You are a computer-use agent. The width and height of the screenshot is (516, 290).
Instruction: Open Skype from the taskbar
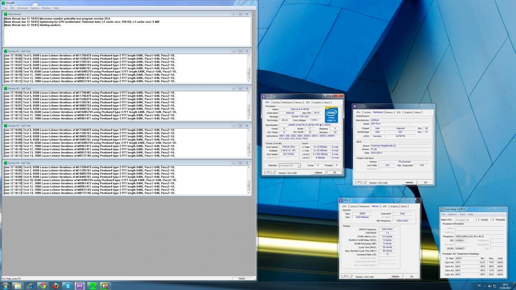point(68,286)
